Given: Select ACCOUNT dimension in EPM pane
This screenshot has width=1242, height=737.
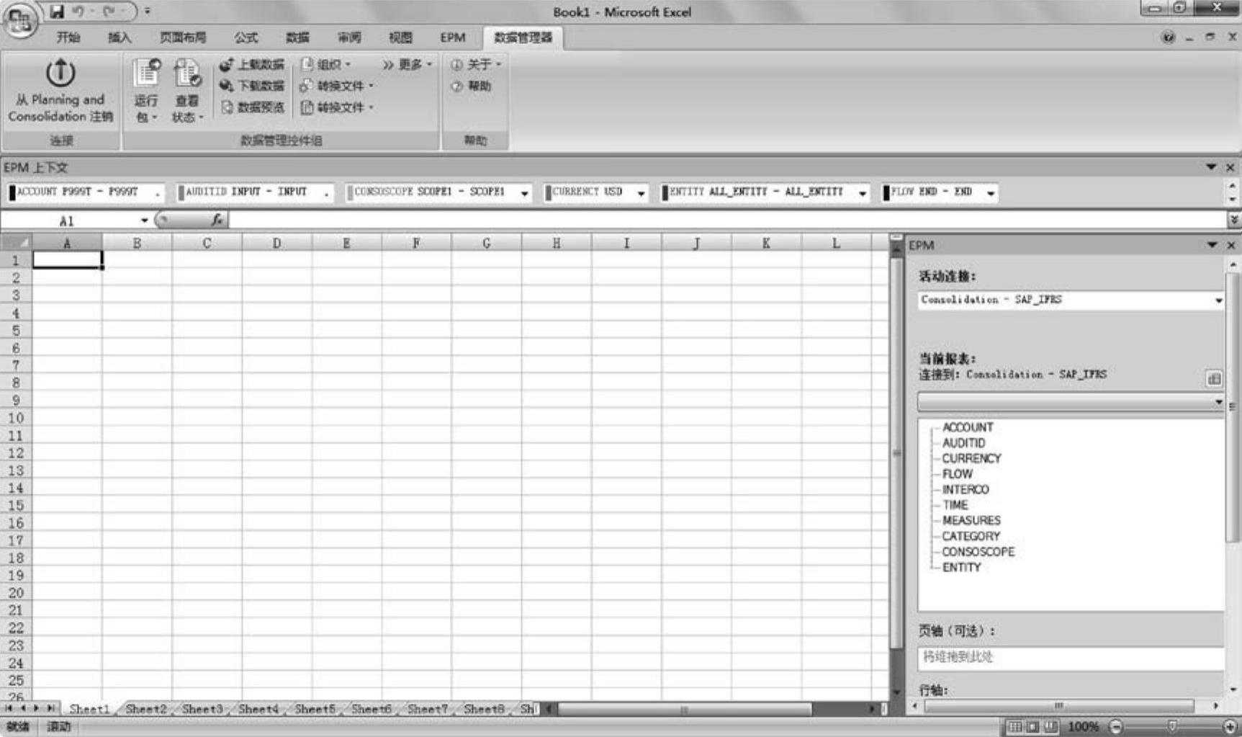Looking at the screenshot, I should pyautogui.click(x=968, y=427).
